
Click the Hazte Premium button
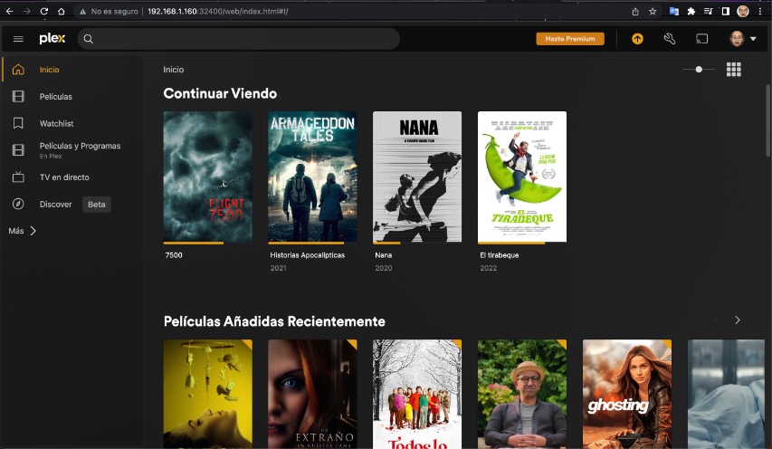570,38
